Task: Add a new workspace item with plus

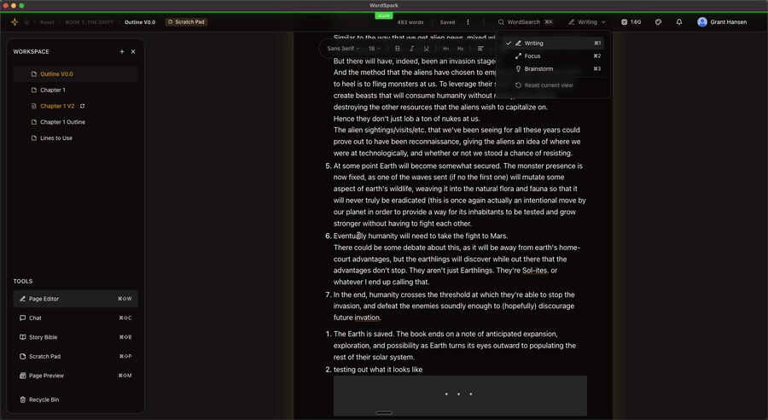Action: click(x=122, y=51)
